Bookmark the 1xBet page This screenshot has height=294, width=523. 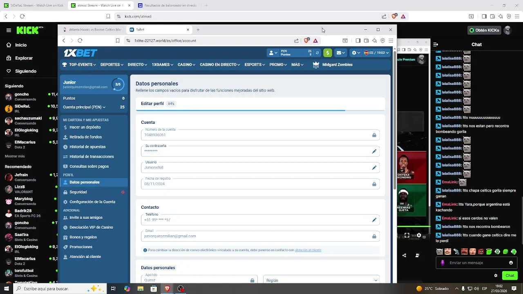click(118, 40)
